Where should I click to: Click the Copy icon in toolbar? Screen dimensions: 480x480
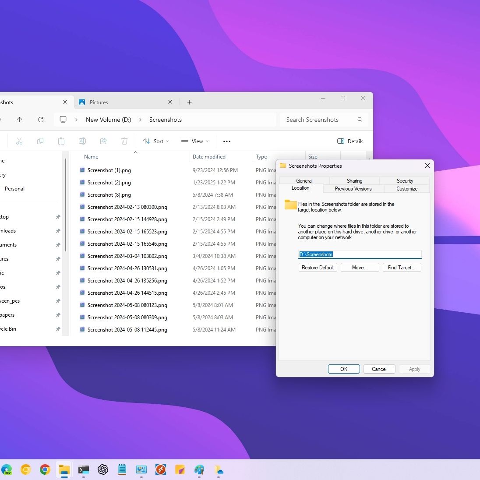tap(40, 141)
